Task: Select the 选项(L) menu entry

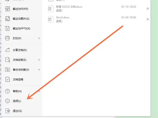Action: coord(22,101)
